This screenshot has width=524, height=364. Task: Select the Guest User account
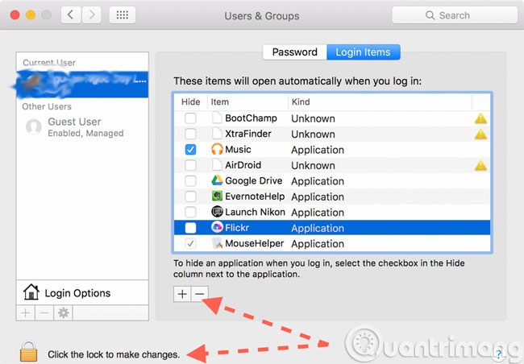tap(82, 127)
